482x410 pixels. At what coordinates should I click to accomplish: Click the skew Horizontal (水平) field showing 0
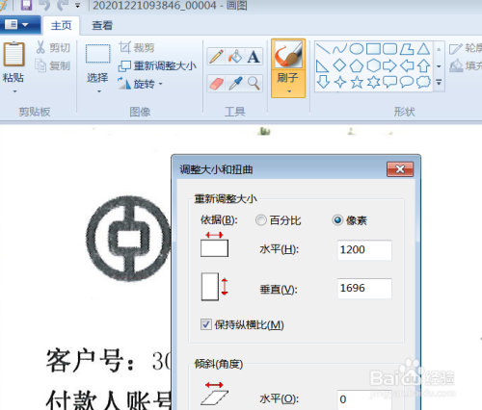point(364,399)
